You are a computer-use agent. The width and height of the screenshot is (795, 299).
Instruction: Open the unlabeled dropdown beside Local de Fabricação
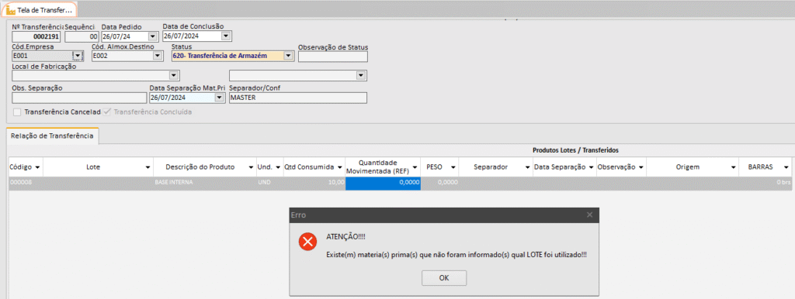[361, 75]
